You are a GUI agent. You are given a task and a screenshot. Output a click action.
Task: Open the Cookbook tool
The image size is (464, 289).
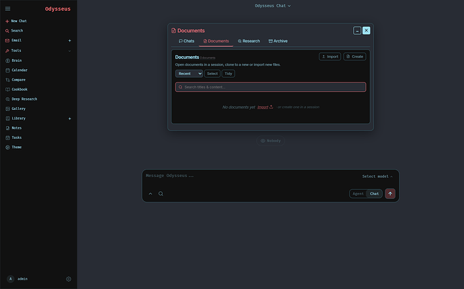coord(17,89)
